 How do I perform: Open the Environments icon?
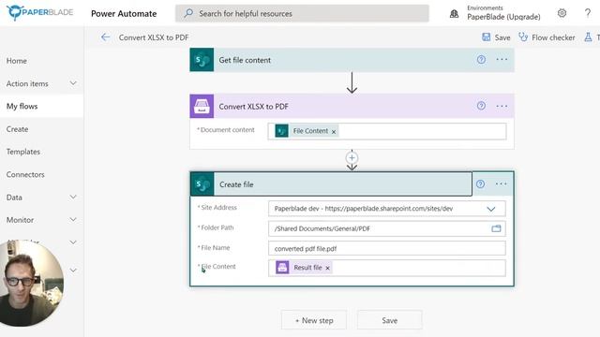click(454, 14)
